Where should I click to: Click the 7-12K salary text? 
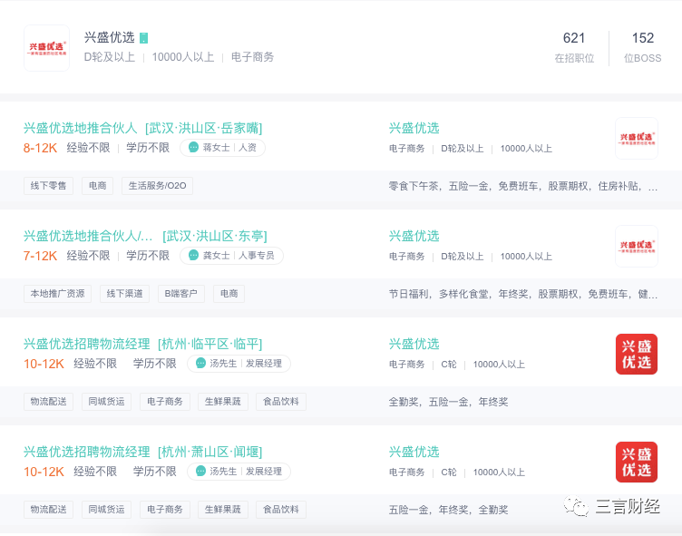(x=41, y=256)
